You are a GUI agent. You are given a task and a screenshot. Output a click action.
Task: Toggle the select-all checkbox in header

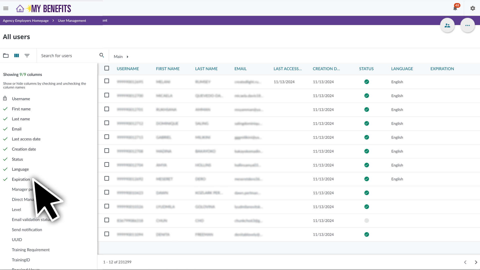(x=107, y=68)
